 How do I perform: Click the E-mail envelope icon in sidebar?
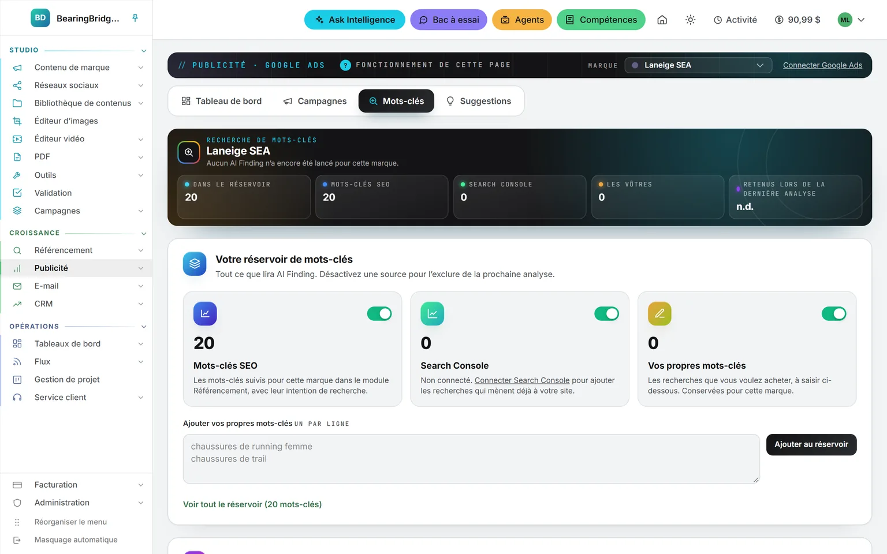pos(17,286)
